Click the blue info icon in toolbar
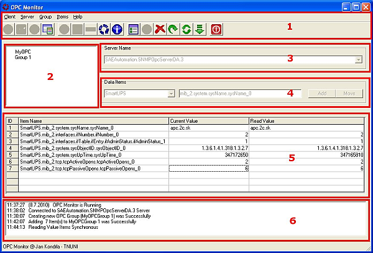Viewport: 373px width, 253px height. [117, 29]
